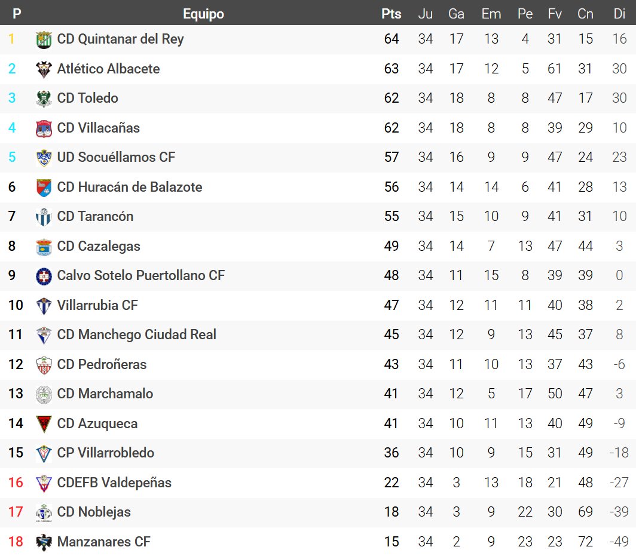Click CD Cazalegas points value 49
Image resolution: width=636 pixels, height=556 pixels.
(392, 246)
